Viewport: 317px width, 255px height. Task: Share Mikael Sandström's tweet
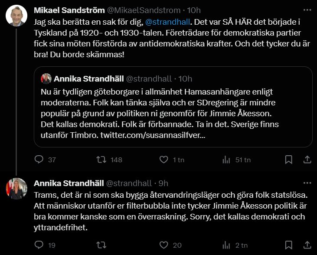tap(307, 160)
